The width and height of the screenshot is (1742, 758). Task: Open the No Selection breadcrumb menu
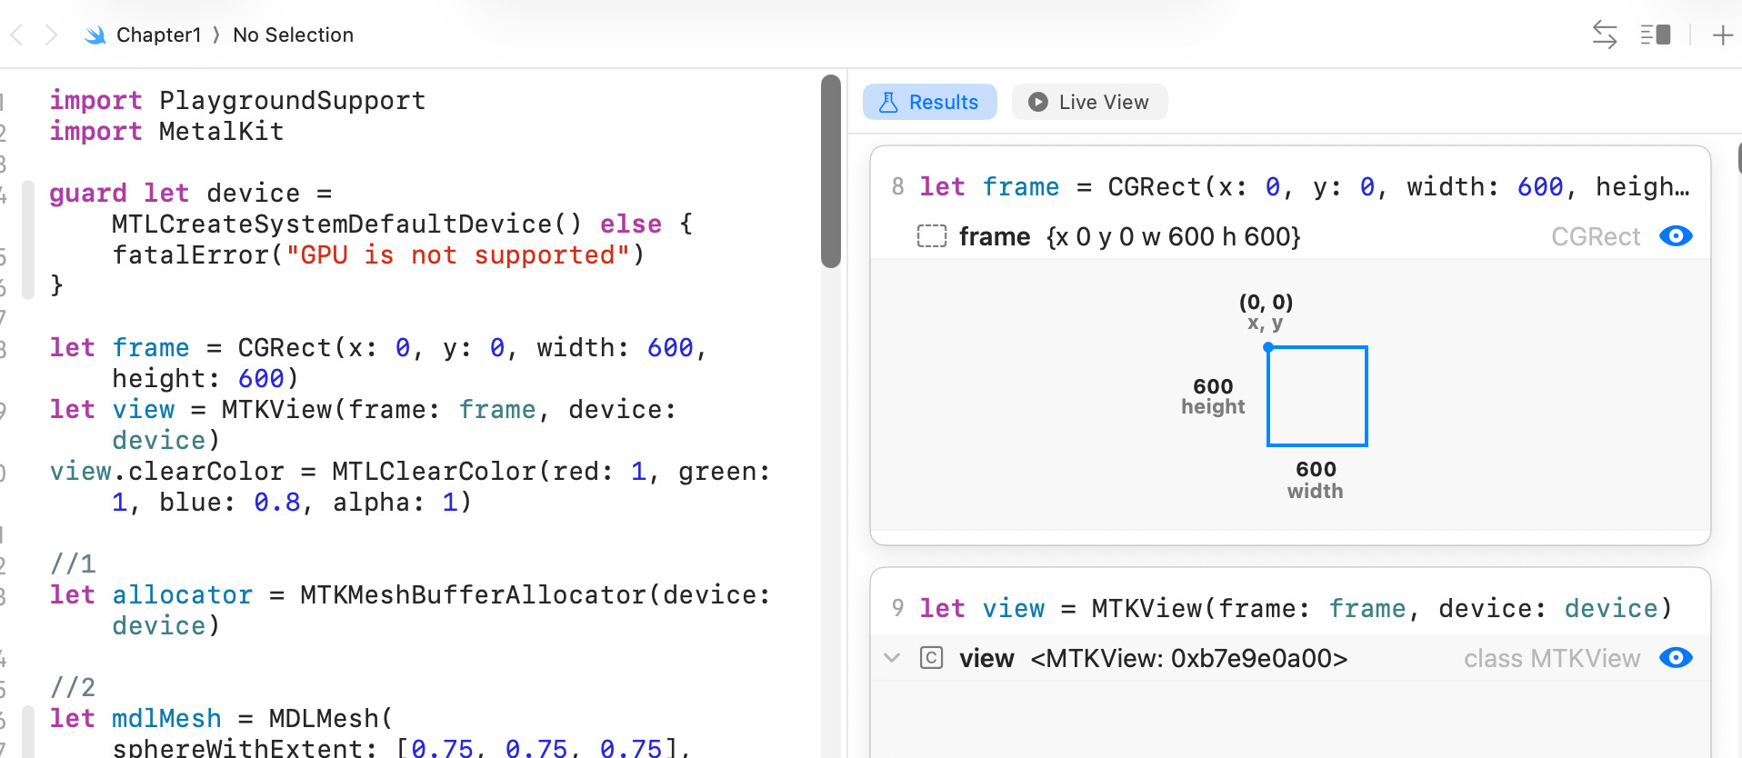(293, 35)
